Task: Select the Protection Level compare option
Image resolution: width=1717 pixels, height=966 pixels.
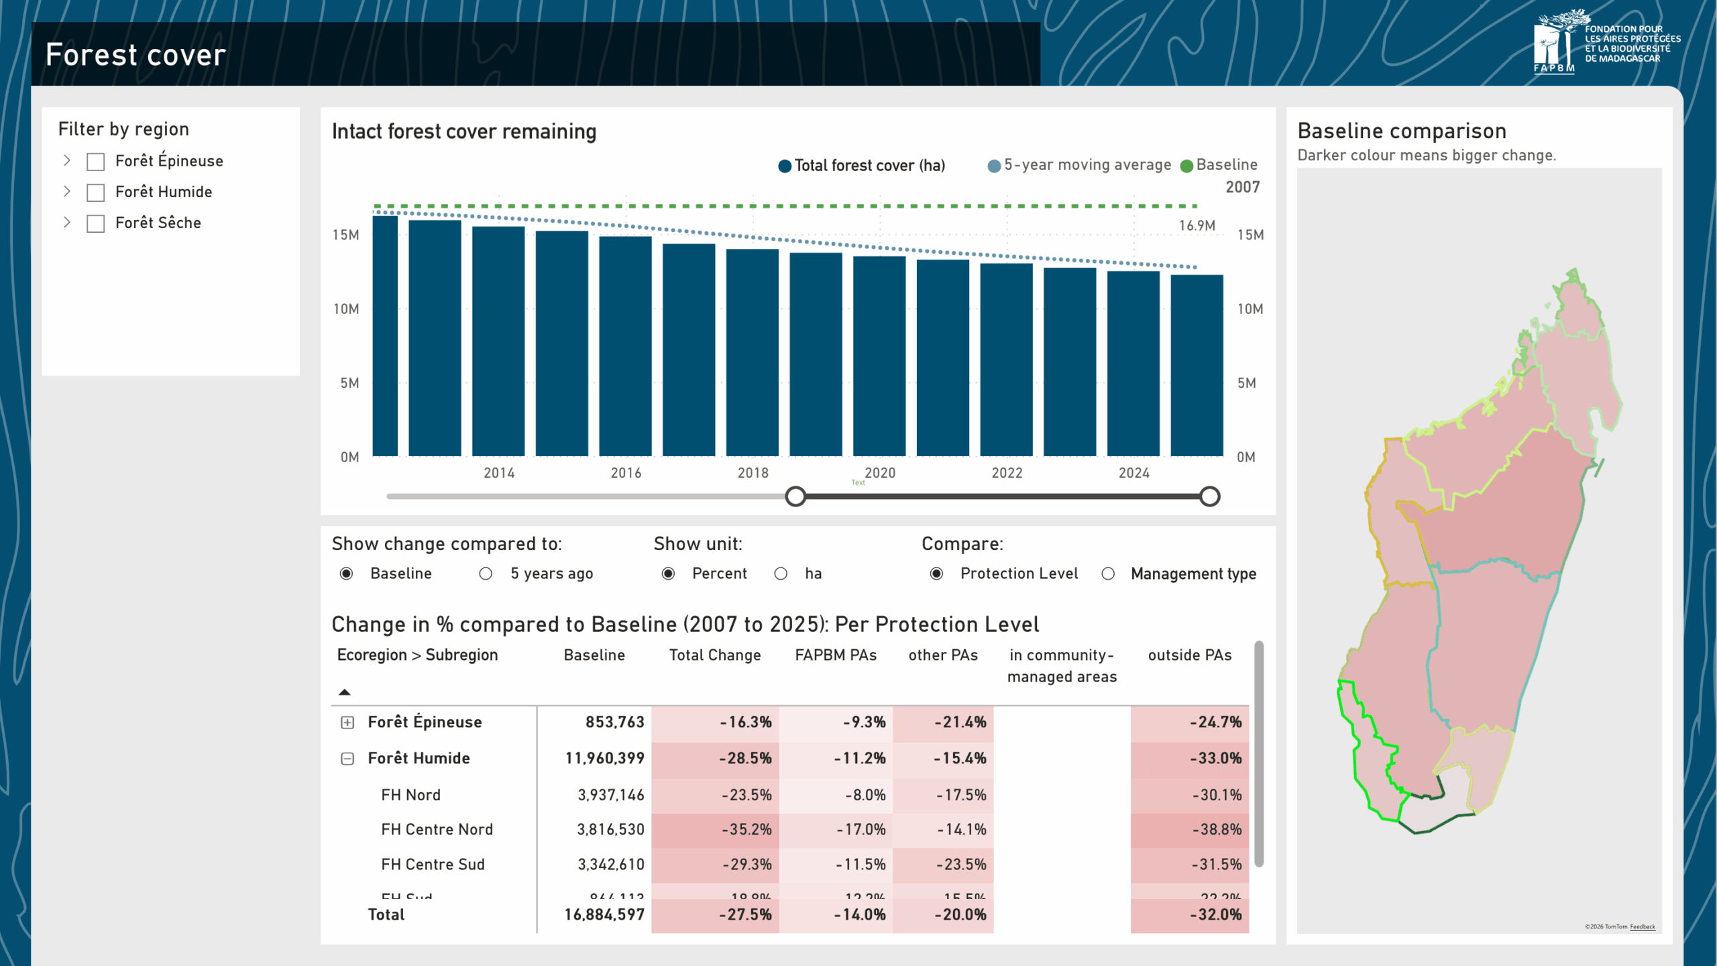Action: pos(936,574)
